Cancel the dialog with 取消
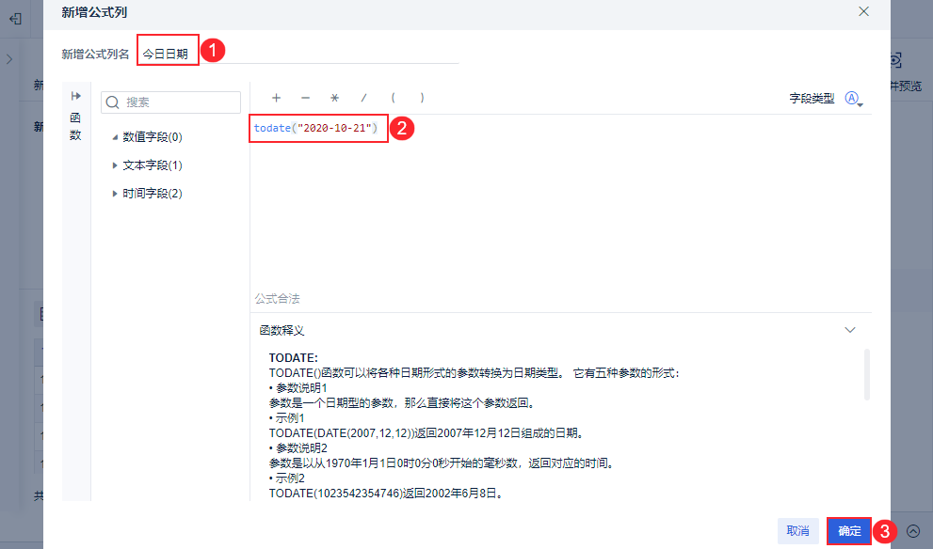This screenshot has width=933, height=549. 798,530
